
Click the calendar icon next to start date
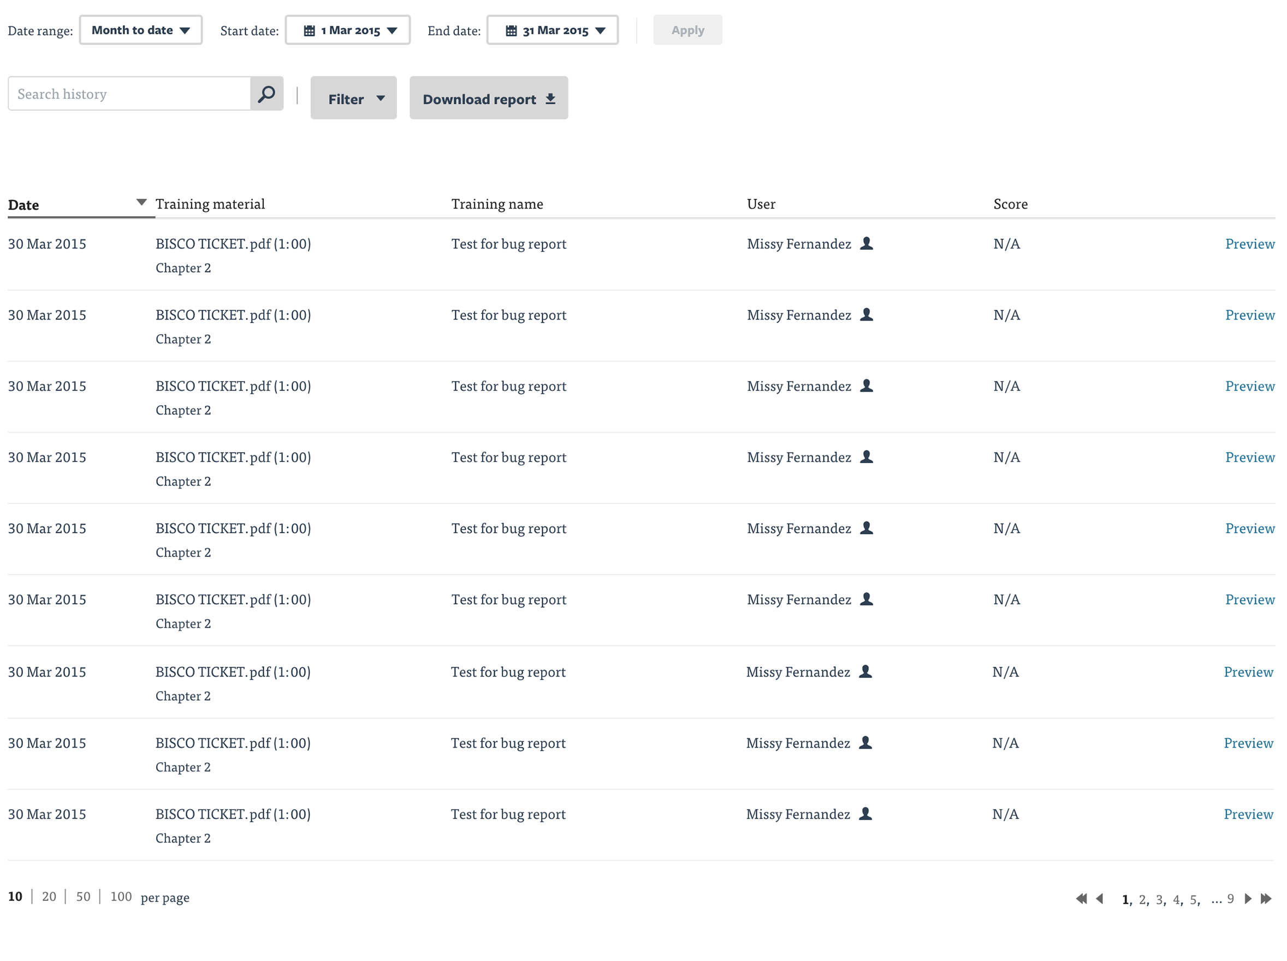pyautogui.click(x=310, y=29)
